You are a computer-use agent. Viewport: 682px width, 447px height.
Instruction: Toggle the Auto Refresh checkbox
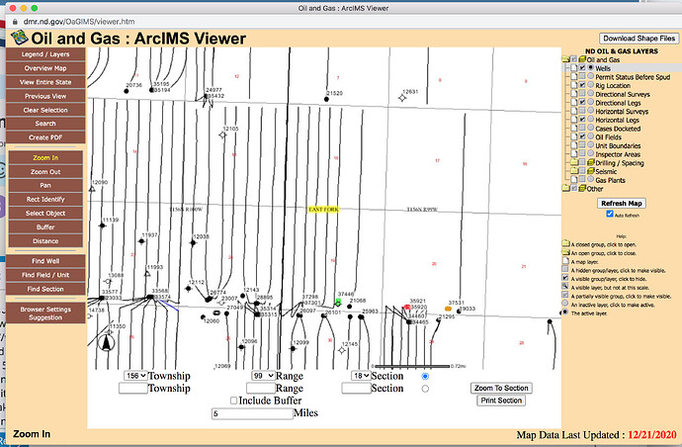610,214
